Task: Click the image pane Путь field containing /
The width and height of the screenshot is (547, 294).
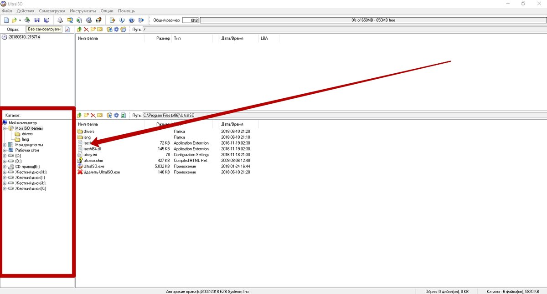Action: 344,29
